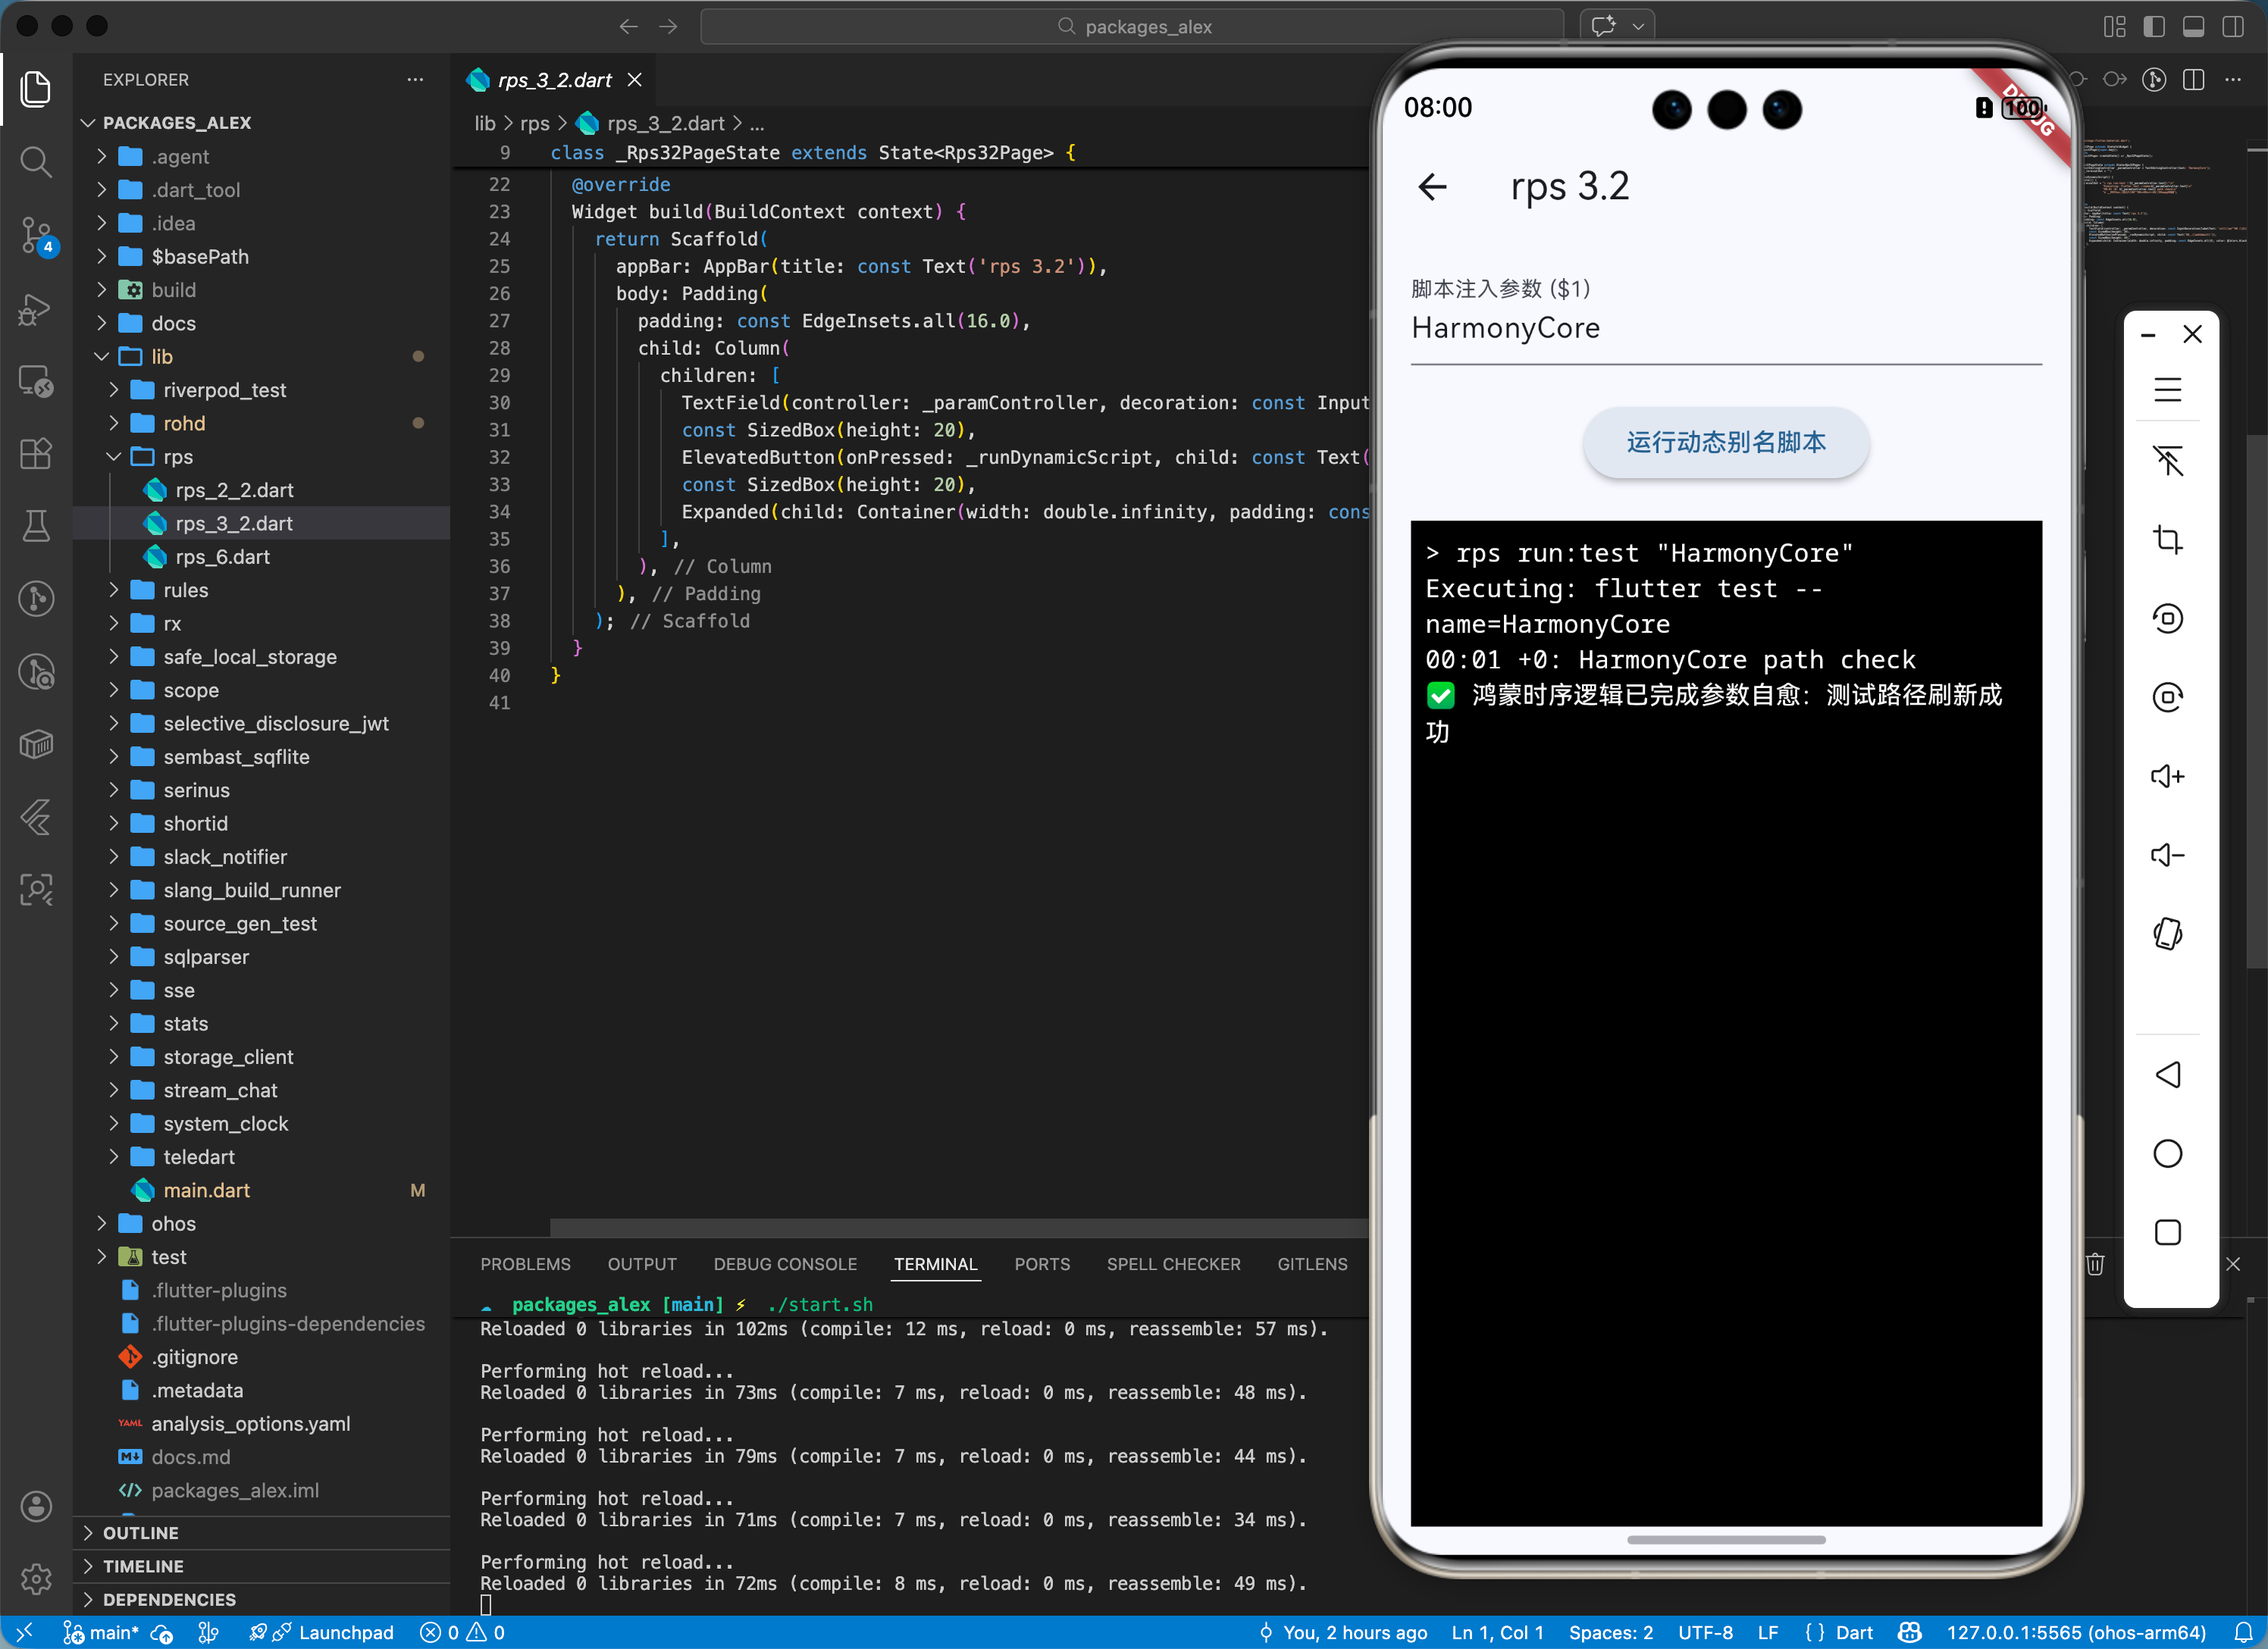2268x1649 pixels.
Task: Switch to the DEBUG CONSOLE tab
Action: [x=785, y=1264]
